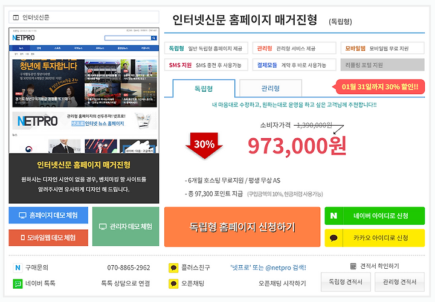Image resolution: width=435 pixels, height=302 pixels.
Task: Click the phone icon in 모바일웹 데모 체험
Action: (23, 237)
